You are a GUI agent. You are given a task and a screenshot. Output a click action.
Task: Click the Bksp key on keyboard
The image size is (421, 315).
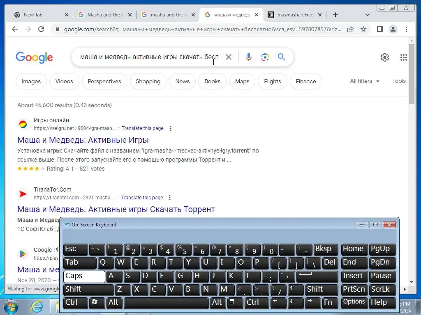point(326,250)
